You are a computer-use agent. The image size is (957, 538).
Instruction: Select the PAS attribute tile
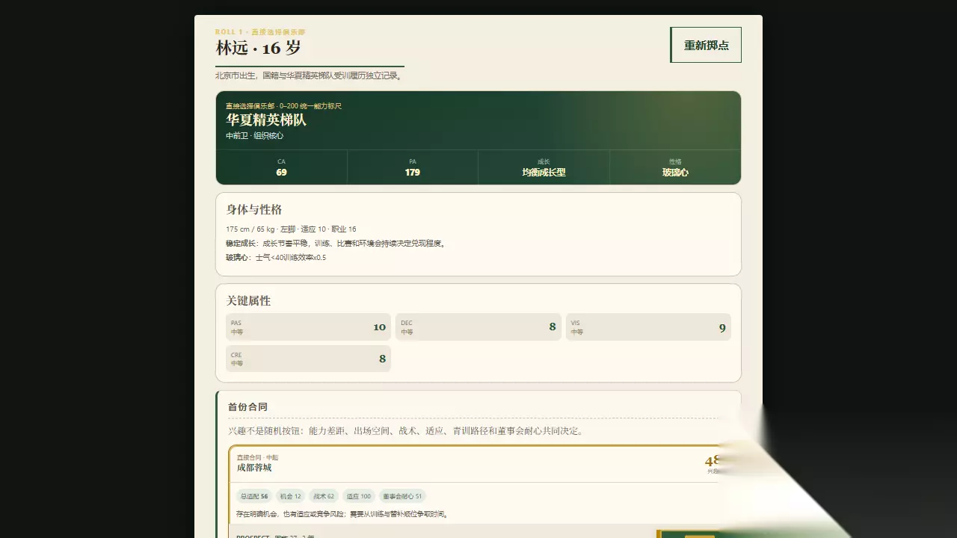(x=308, y=327)
